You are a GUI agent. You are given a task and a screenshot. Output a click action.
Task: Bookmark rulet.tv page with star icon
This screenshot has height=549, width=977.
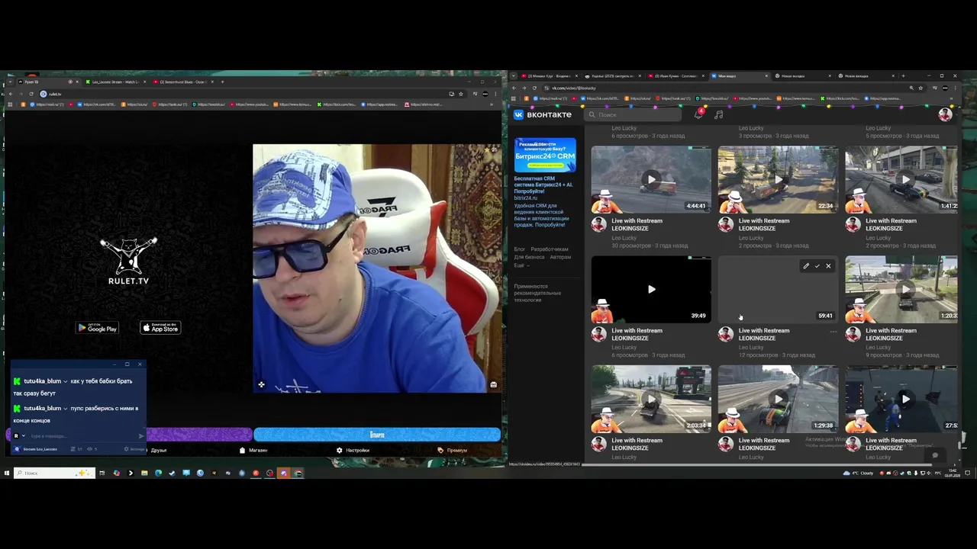tap(460, 94)
